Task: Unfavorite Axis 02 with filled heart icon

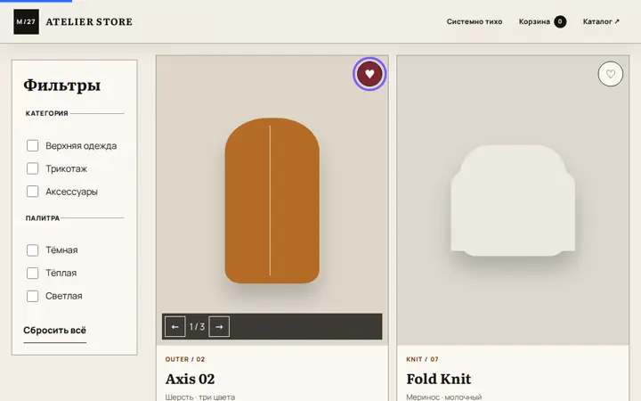Action: coord(369,74)
